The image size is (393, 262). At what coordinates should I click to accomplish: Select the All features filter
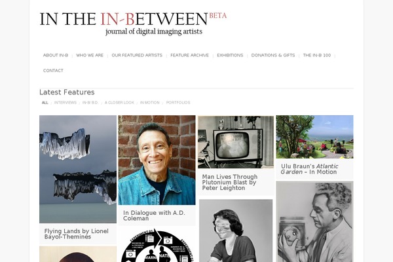(45, 103)
